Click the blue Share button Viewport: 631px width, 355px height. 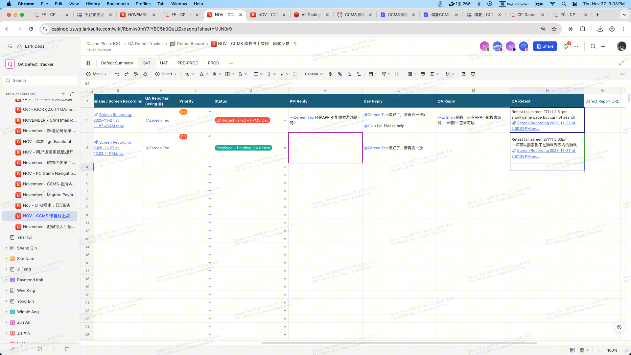(545, 46)
